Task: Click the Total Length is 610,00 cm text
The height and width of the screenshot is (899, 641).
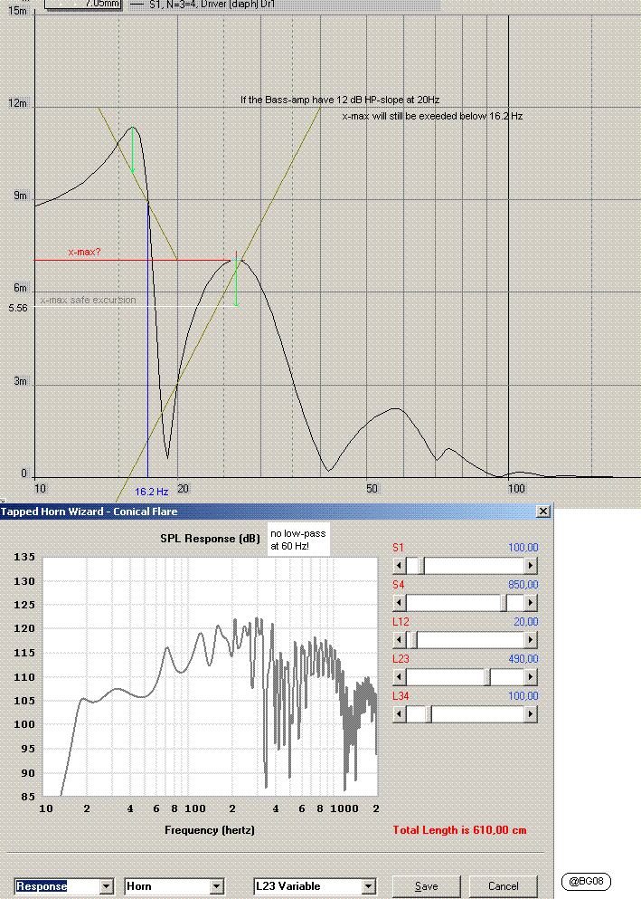Action: (459, 829)
